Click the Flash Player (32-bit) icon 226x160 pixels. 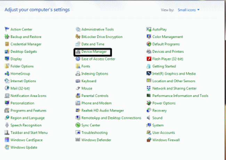pyautogui.click(x=149, y=59)
